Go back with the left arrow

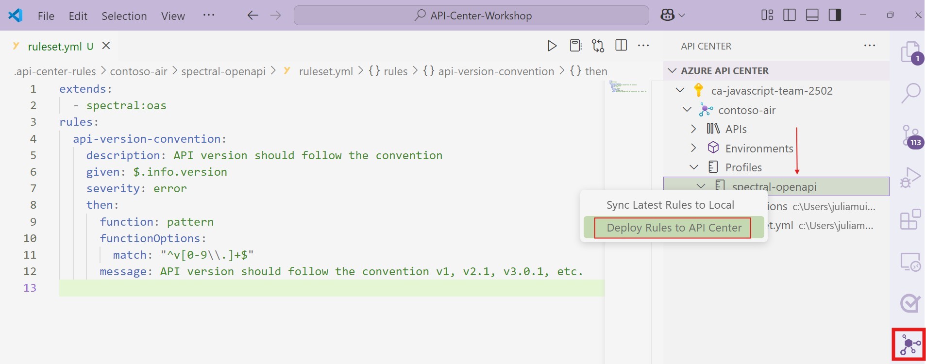pos(253,16)
